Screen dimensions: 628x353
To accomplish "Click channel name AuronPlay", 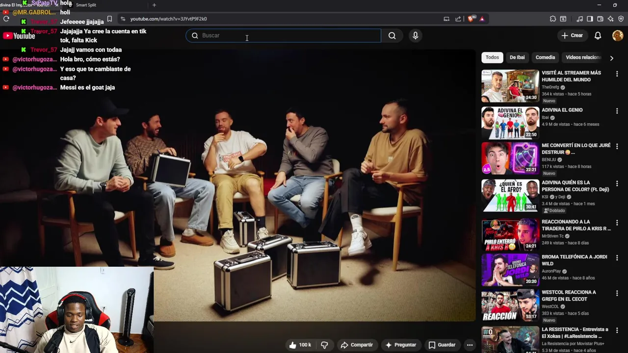I will (551, 271).
